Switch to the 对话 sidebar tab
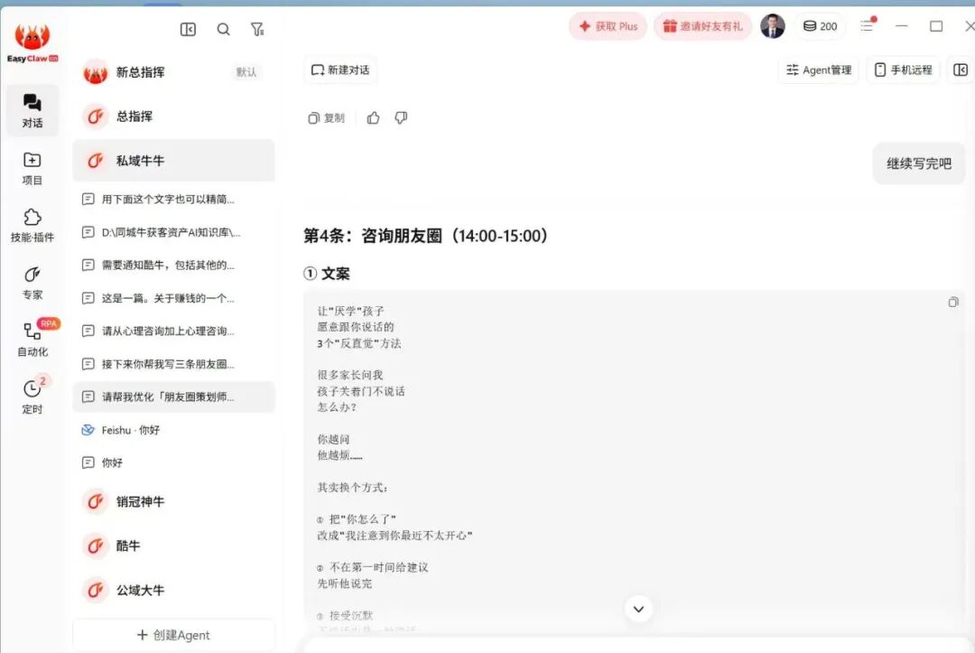This screenshot has height=653, width=975. tap(32, 111)
